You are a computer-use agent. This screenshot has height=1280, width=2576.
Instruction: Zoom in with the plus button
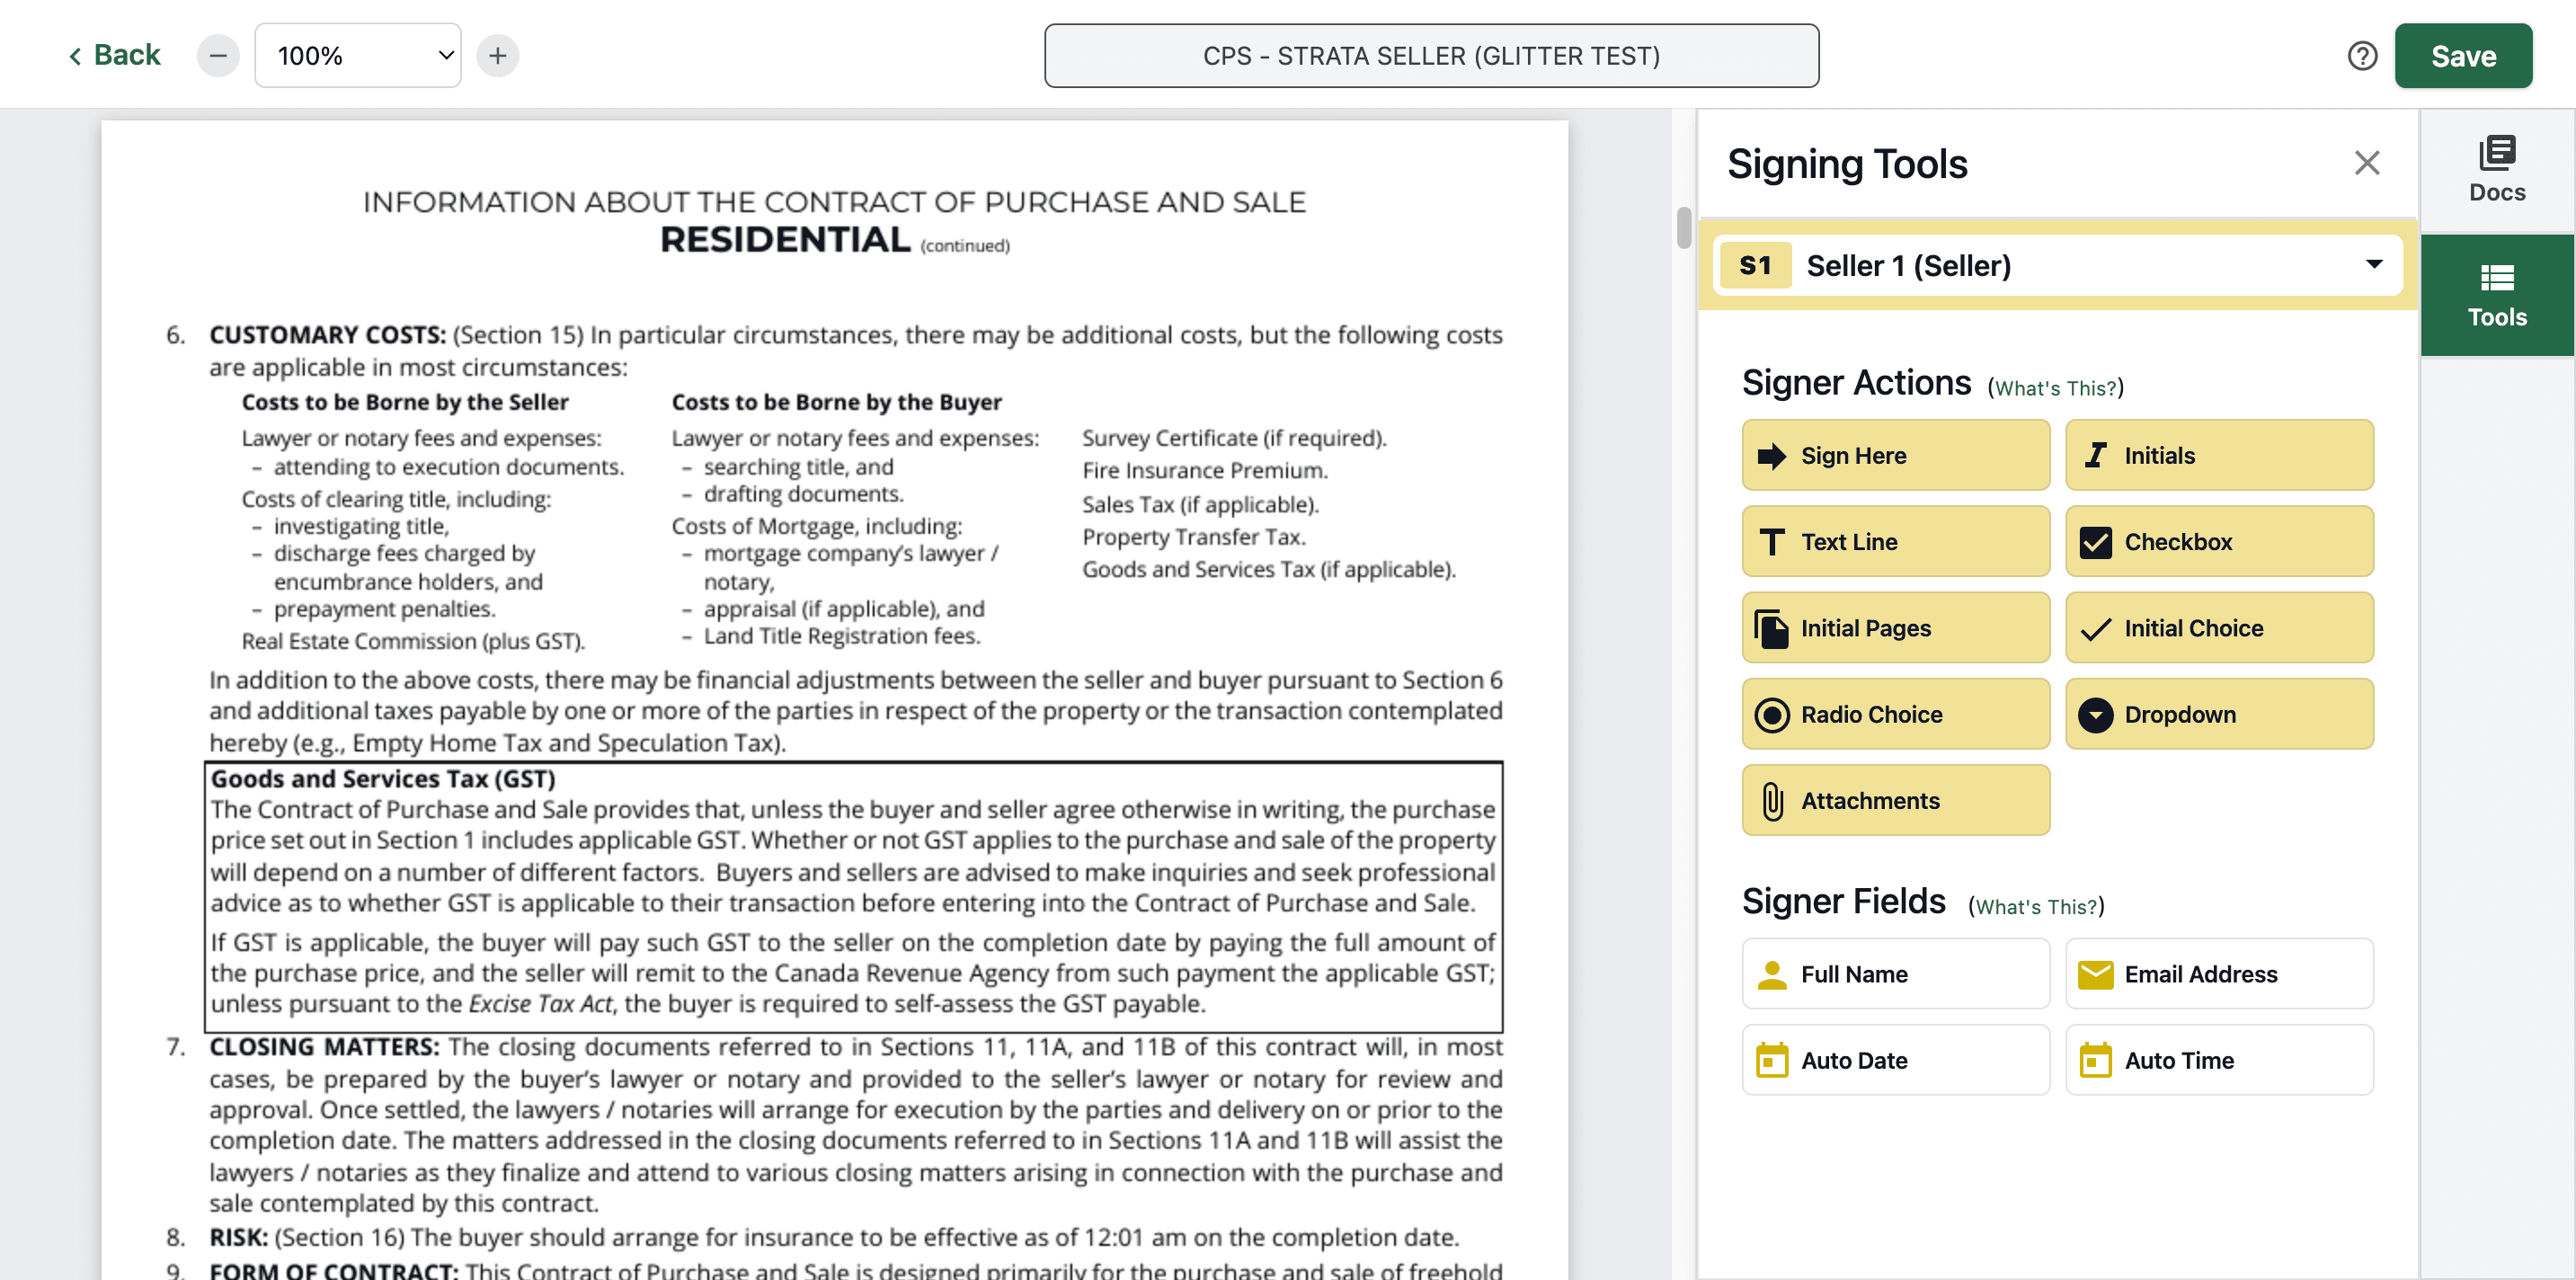(498, 56)
